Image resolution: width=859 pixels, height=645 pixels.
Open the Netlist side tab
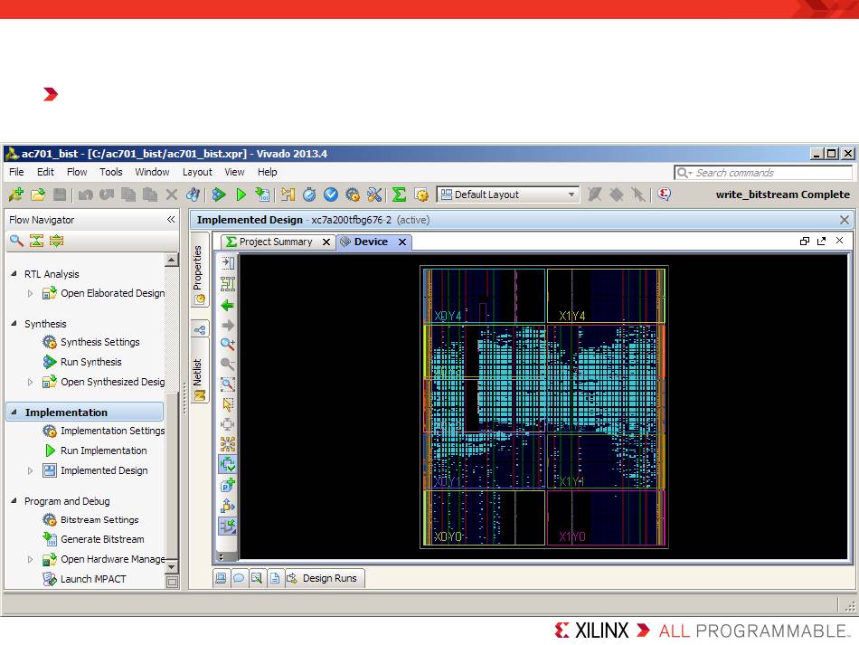198,373
